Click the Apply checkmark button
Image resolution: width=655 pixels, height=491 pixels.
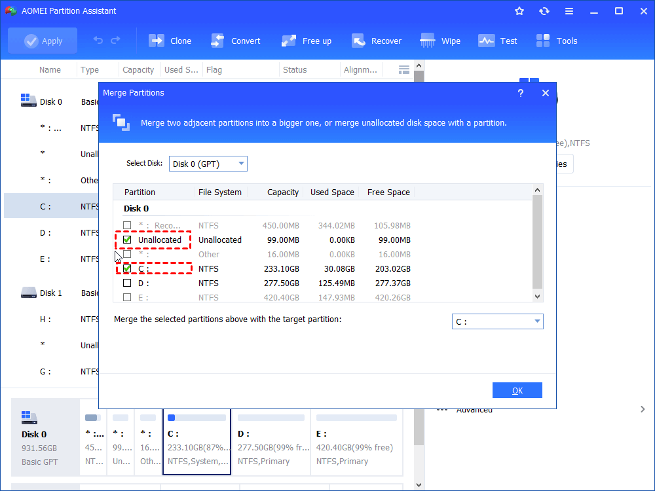tap(43, 41)
